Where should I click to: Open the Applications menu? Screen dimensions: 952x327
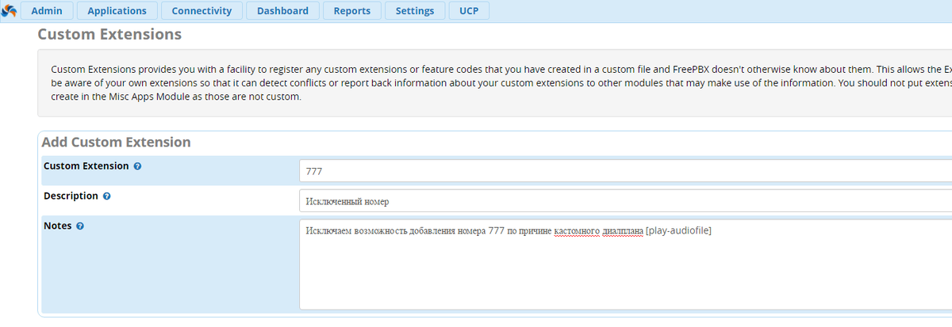tap(117, 11)
